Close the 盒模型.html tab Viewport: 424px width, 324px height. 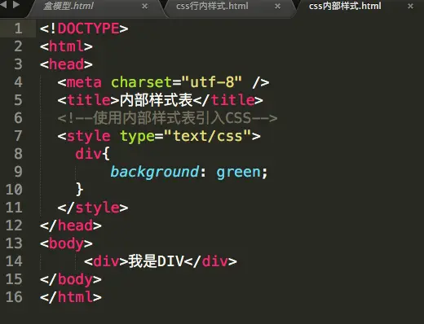pos(145,6)
